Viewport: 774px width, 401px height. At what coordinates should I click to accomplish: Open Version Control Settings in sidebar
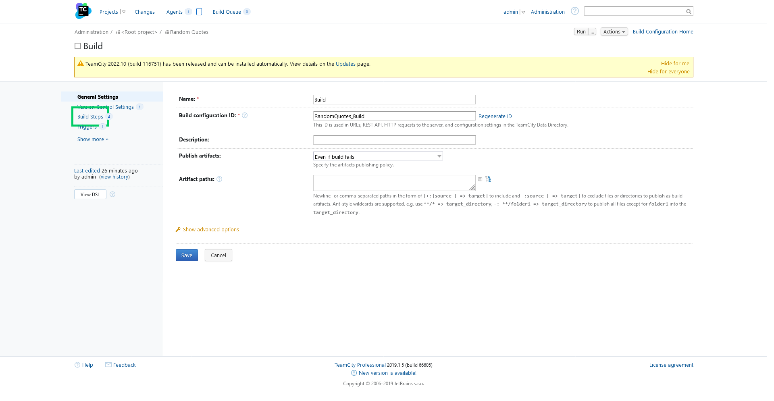pos(106,107)
